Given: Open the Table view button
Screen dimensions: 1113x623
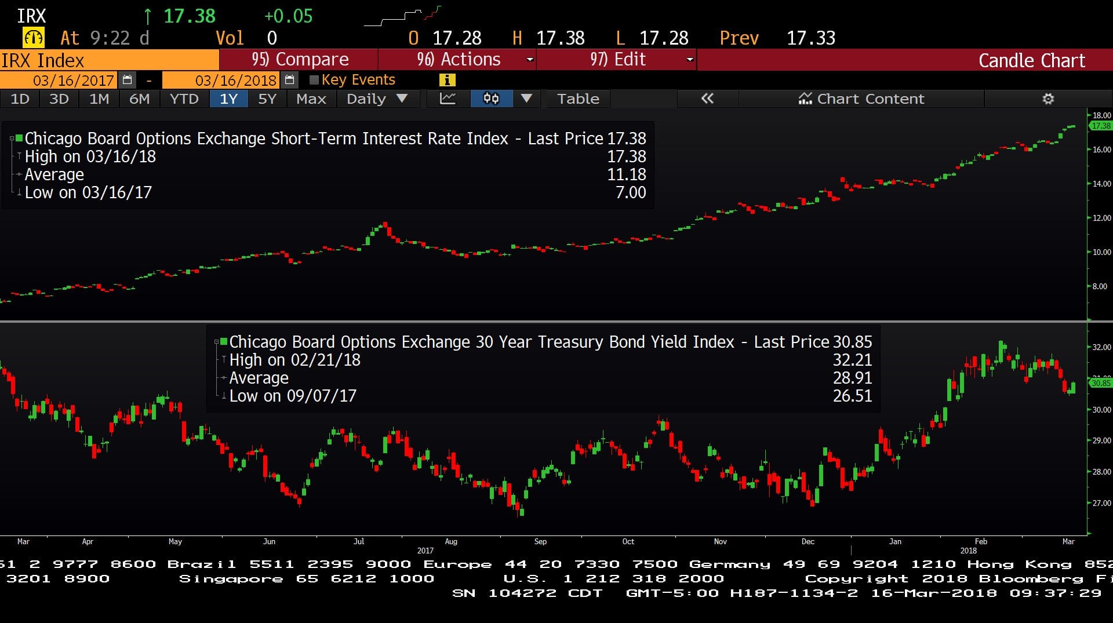Looking at the screenshot, I should click(x=578, y=99).
